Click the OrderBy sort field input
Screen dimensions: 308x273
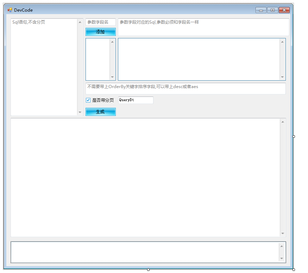[x=186, y=88]
